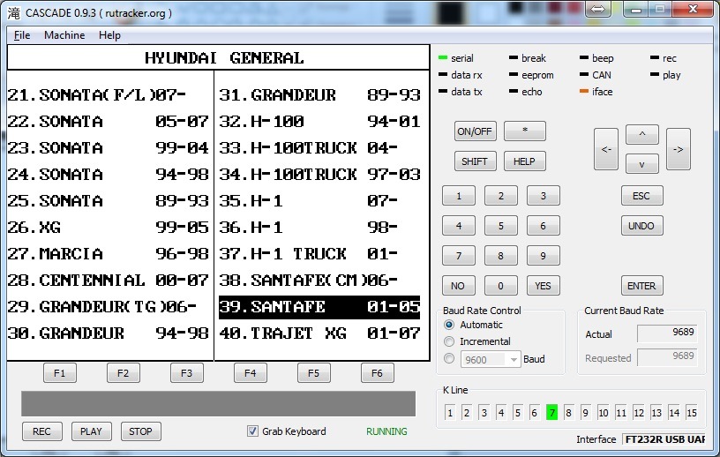Click the left arrow navigation button

[x=605, y=149]
